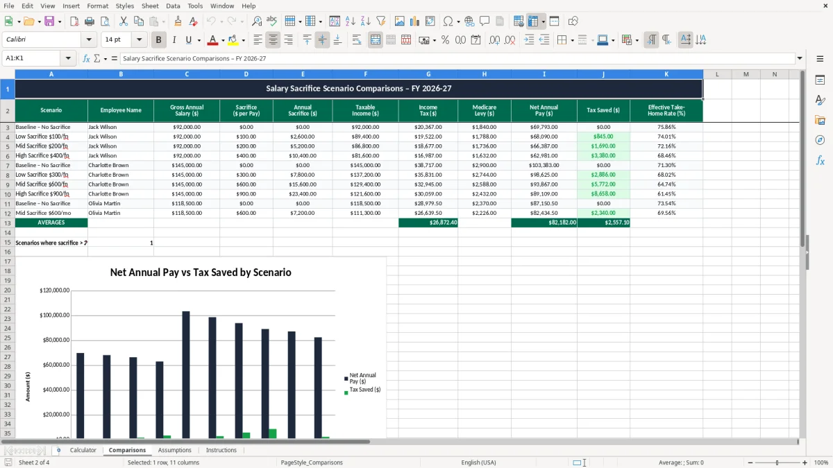The image size is (833, 468).
Task: Click the zoom slider in the status bar
Action: coord(777,462)
